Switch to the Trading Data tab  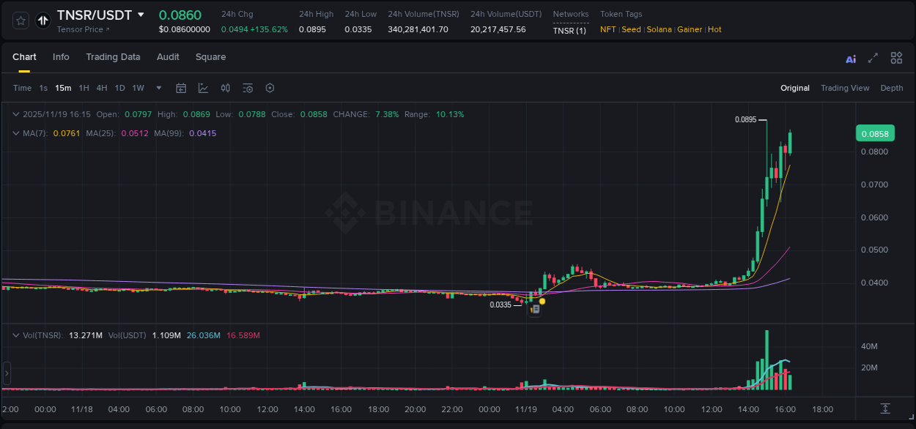[x=113, y=57]
